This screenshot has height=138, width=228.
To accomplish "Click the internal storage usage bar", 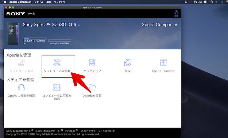I will point(35,38).
